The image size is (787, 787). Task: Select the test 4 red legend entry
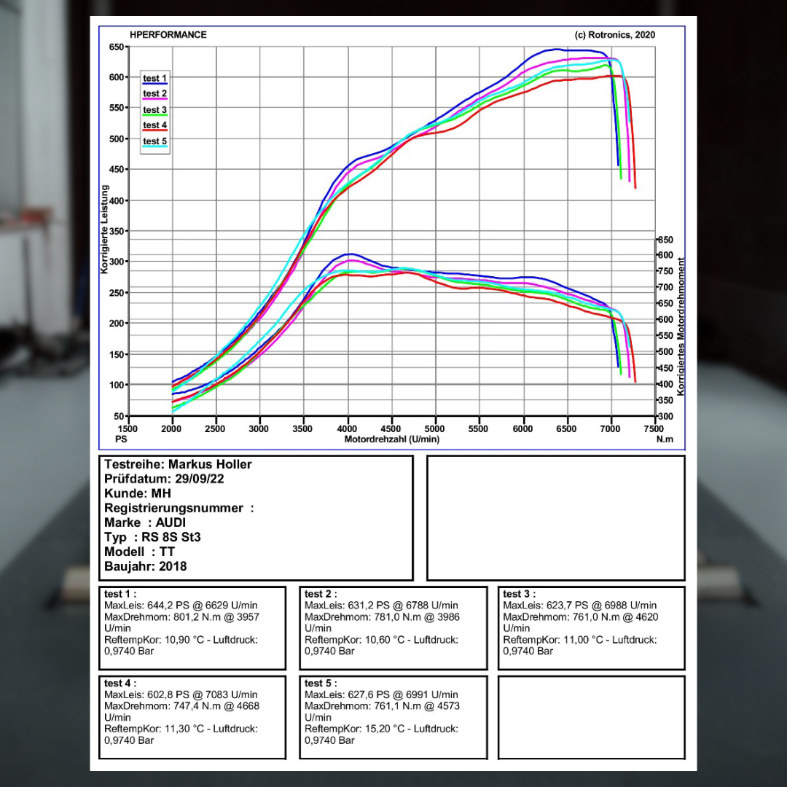(x=154, y=125)
